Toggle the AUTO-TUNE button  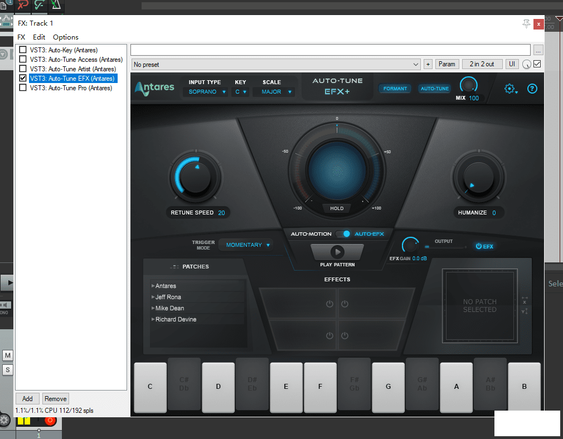(x=434, y=89)
